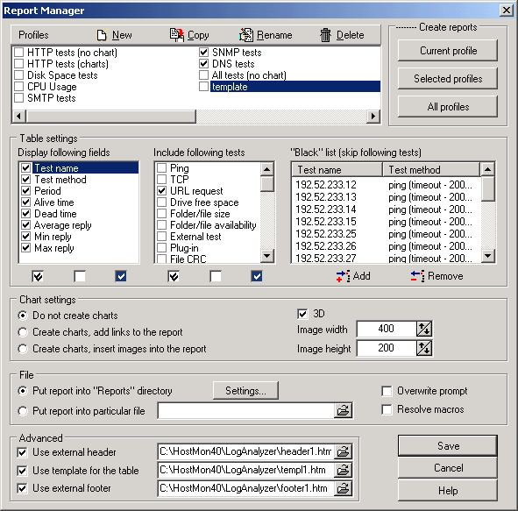Enable the Overwrite prompt checkbox
This screenshot has width=518, height=511.
[387, 391]
